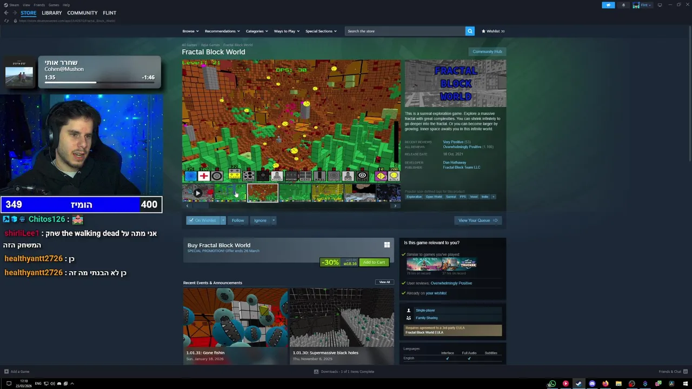Screen dimensions: 692x389
Task: Click the Open World tag
Action: (x=434, y=197)
